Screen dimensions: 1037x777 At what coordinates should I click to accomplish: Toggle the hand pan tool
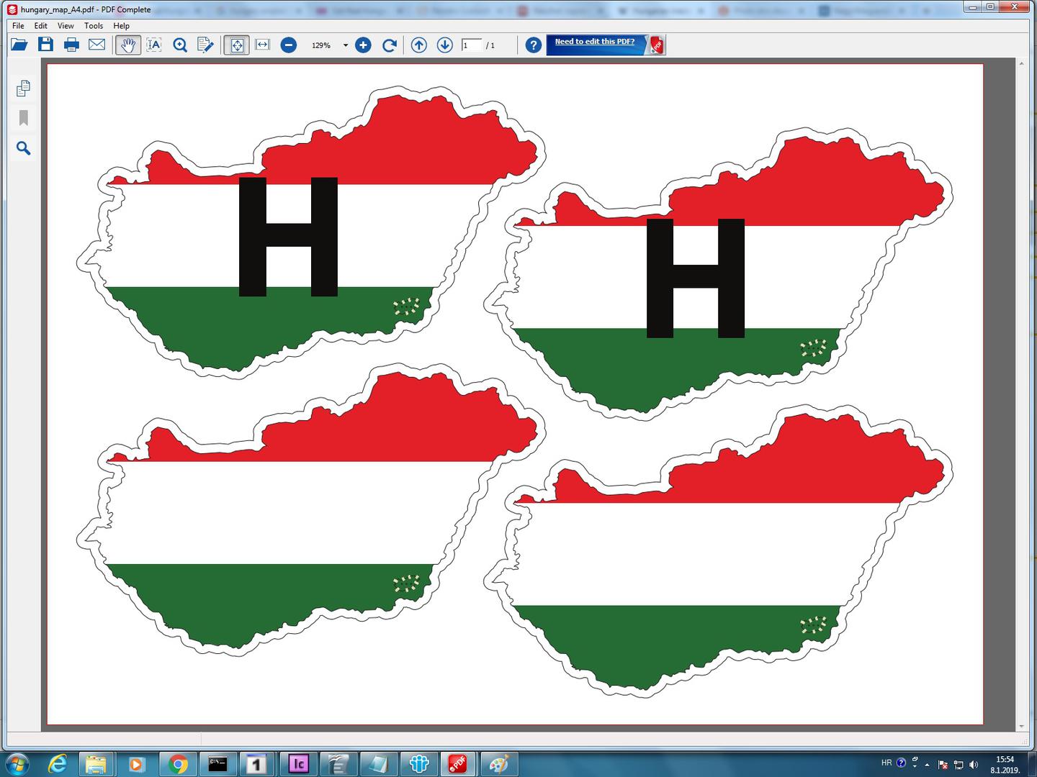pos(127,45)
